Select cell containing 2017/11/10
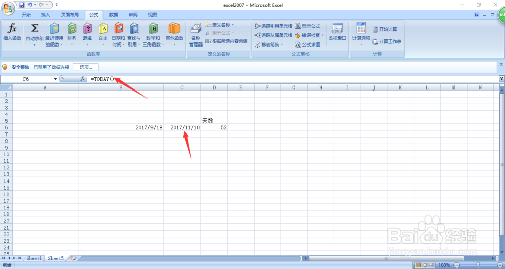This screenshot has height=269, width=505. [x=182, y=128]
